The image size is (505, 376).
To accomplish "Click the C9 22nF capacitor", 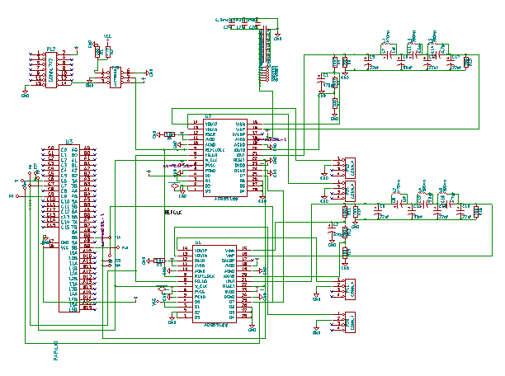I will (367, 62).
